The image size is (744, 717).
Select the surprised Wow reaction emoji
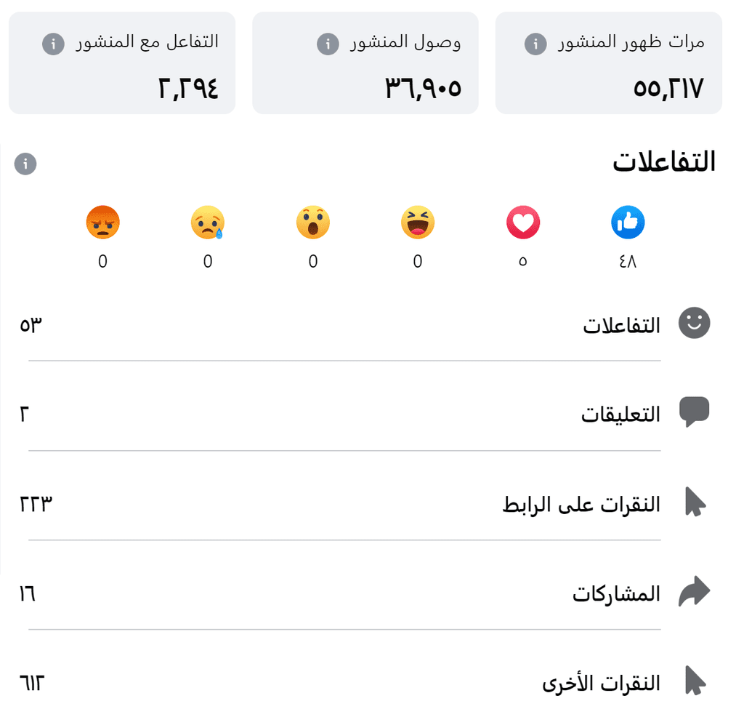(x=312, y=223)
